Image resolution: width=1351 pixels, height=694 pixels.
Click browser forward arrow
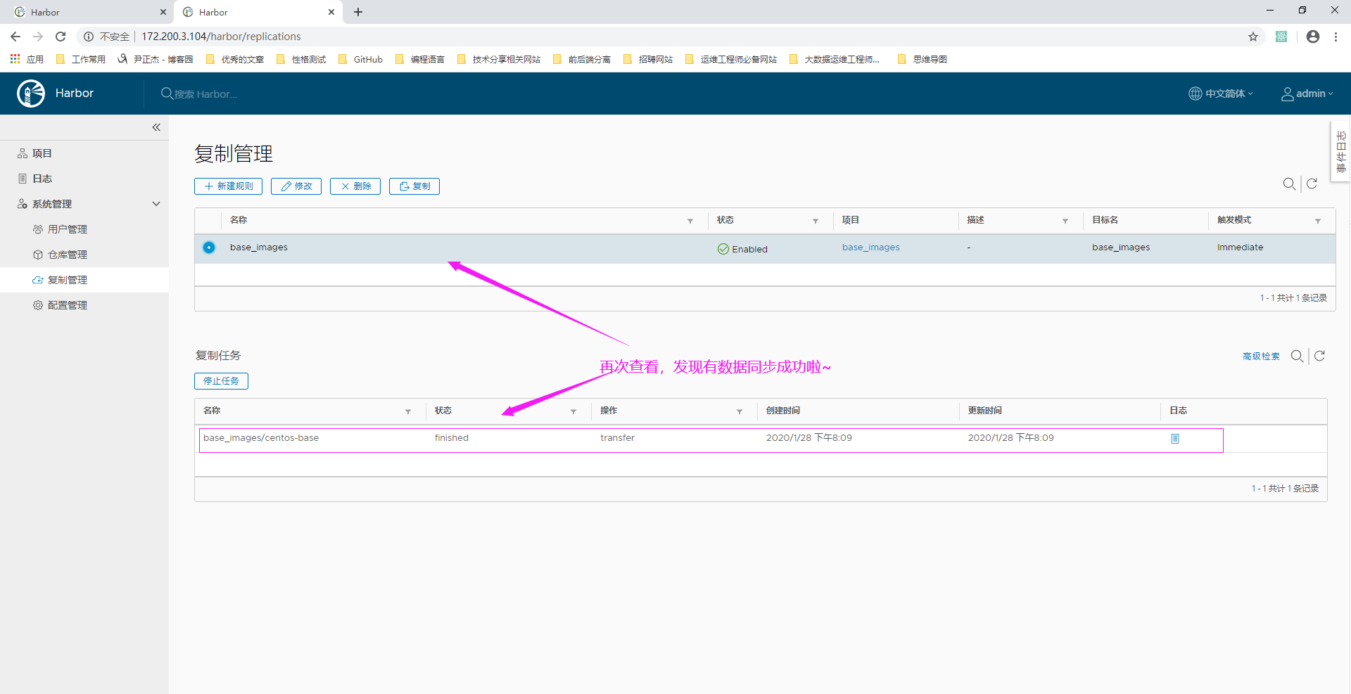click(38, 37)
